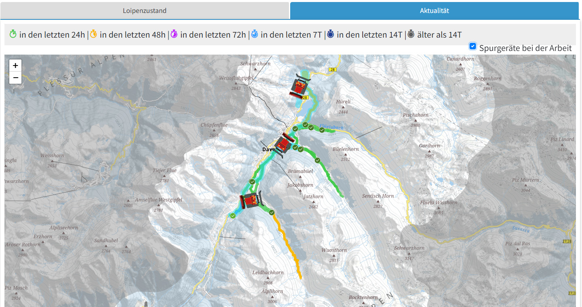Click orange stopwatch icon for last 48h
This screenshot has width=582, height=307.
pyautogui.click(x=93, y=34)
